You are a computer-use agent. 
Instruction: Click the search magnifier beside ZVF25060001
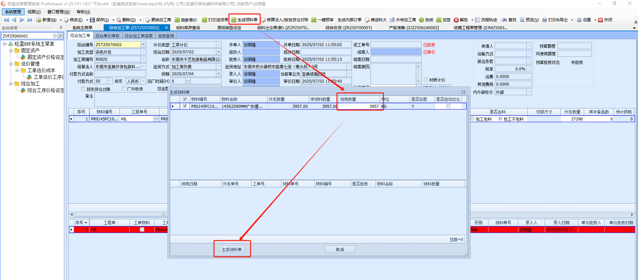click(60, 36)
